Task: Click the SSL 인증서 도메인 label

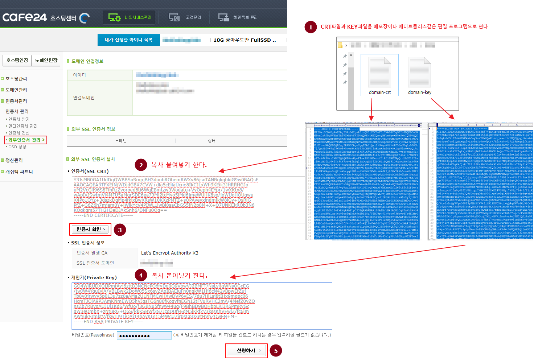Action: [95, 263]
